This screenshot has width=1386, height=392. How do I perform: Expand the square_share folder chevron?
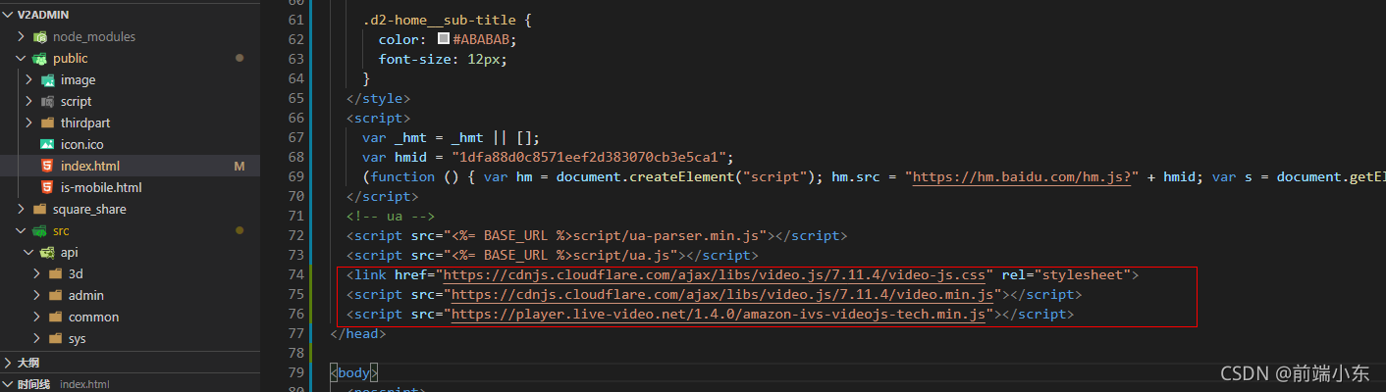(22, 209)
